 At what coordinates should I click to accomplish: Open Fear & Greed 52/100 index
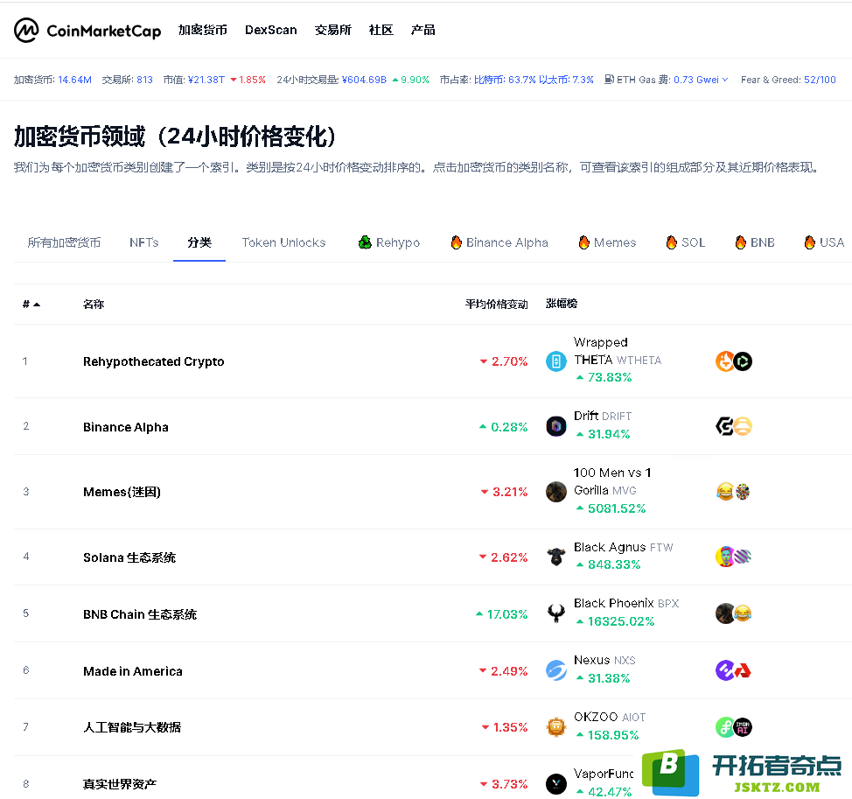click(788, 80)
